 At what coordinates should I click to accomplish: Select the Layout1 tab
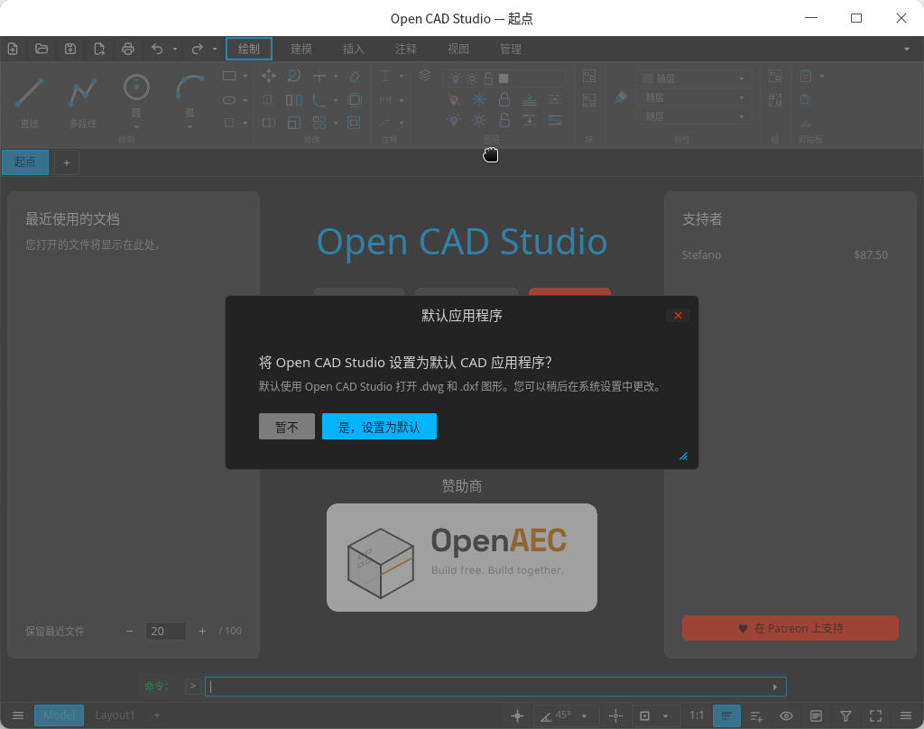pyautogui.click(x=115, y=715)
